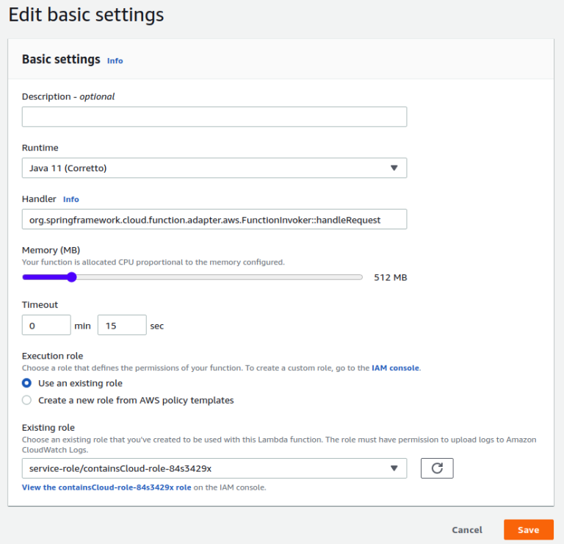Viewport: 564px width, 544px height.
Task: Focus the Handler input field
Action: pos(214,220)
